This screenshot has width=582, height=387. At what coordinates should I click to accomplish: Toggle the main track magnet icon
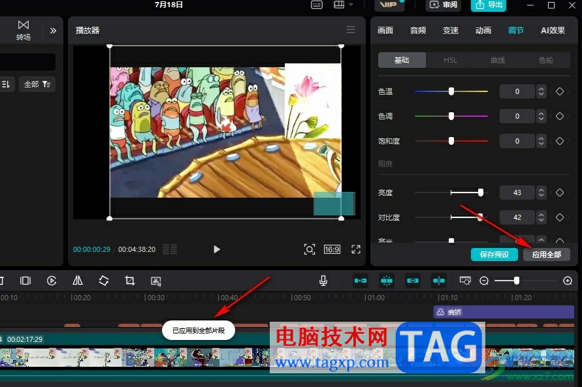tap(361, 281)
